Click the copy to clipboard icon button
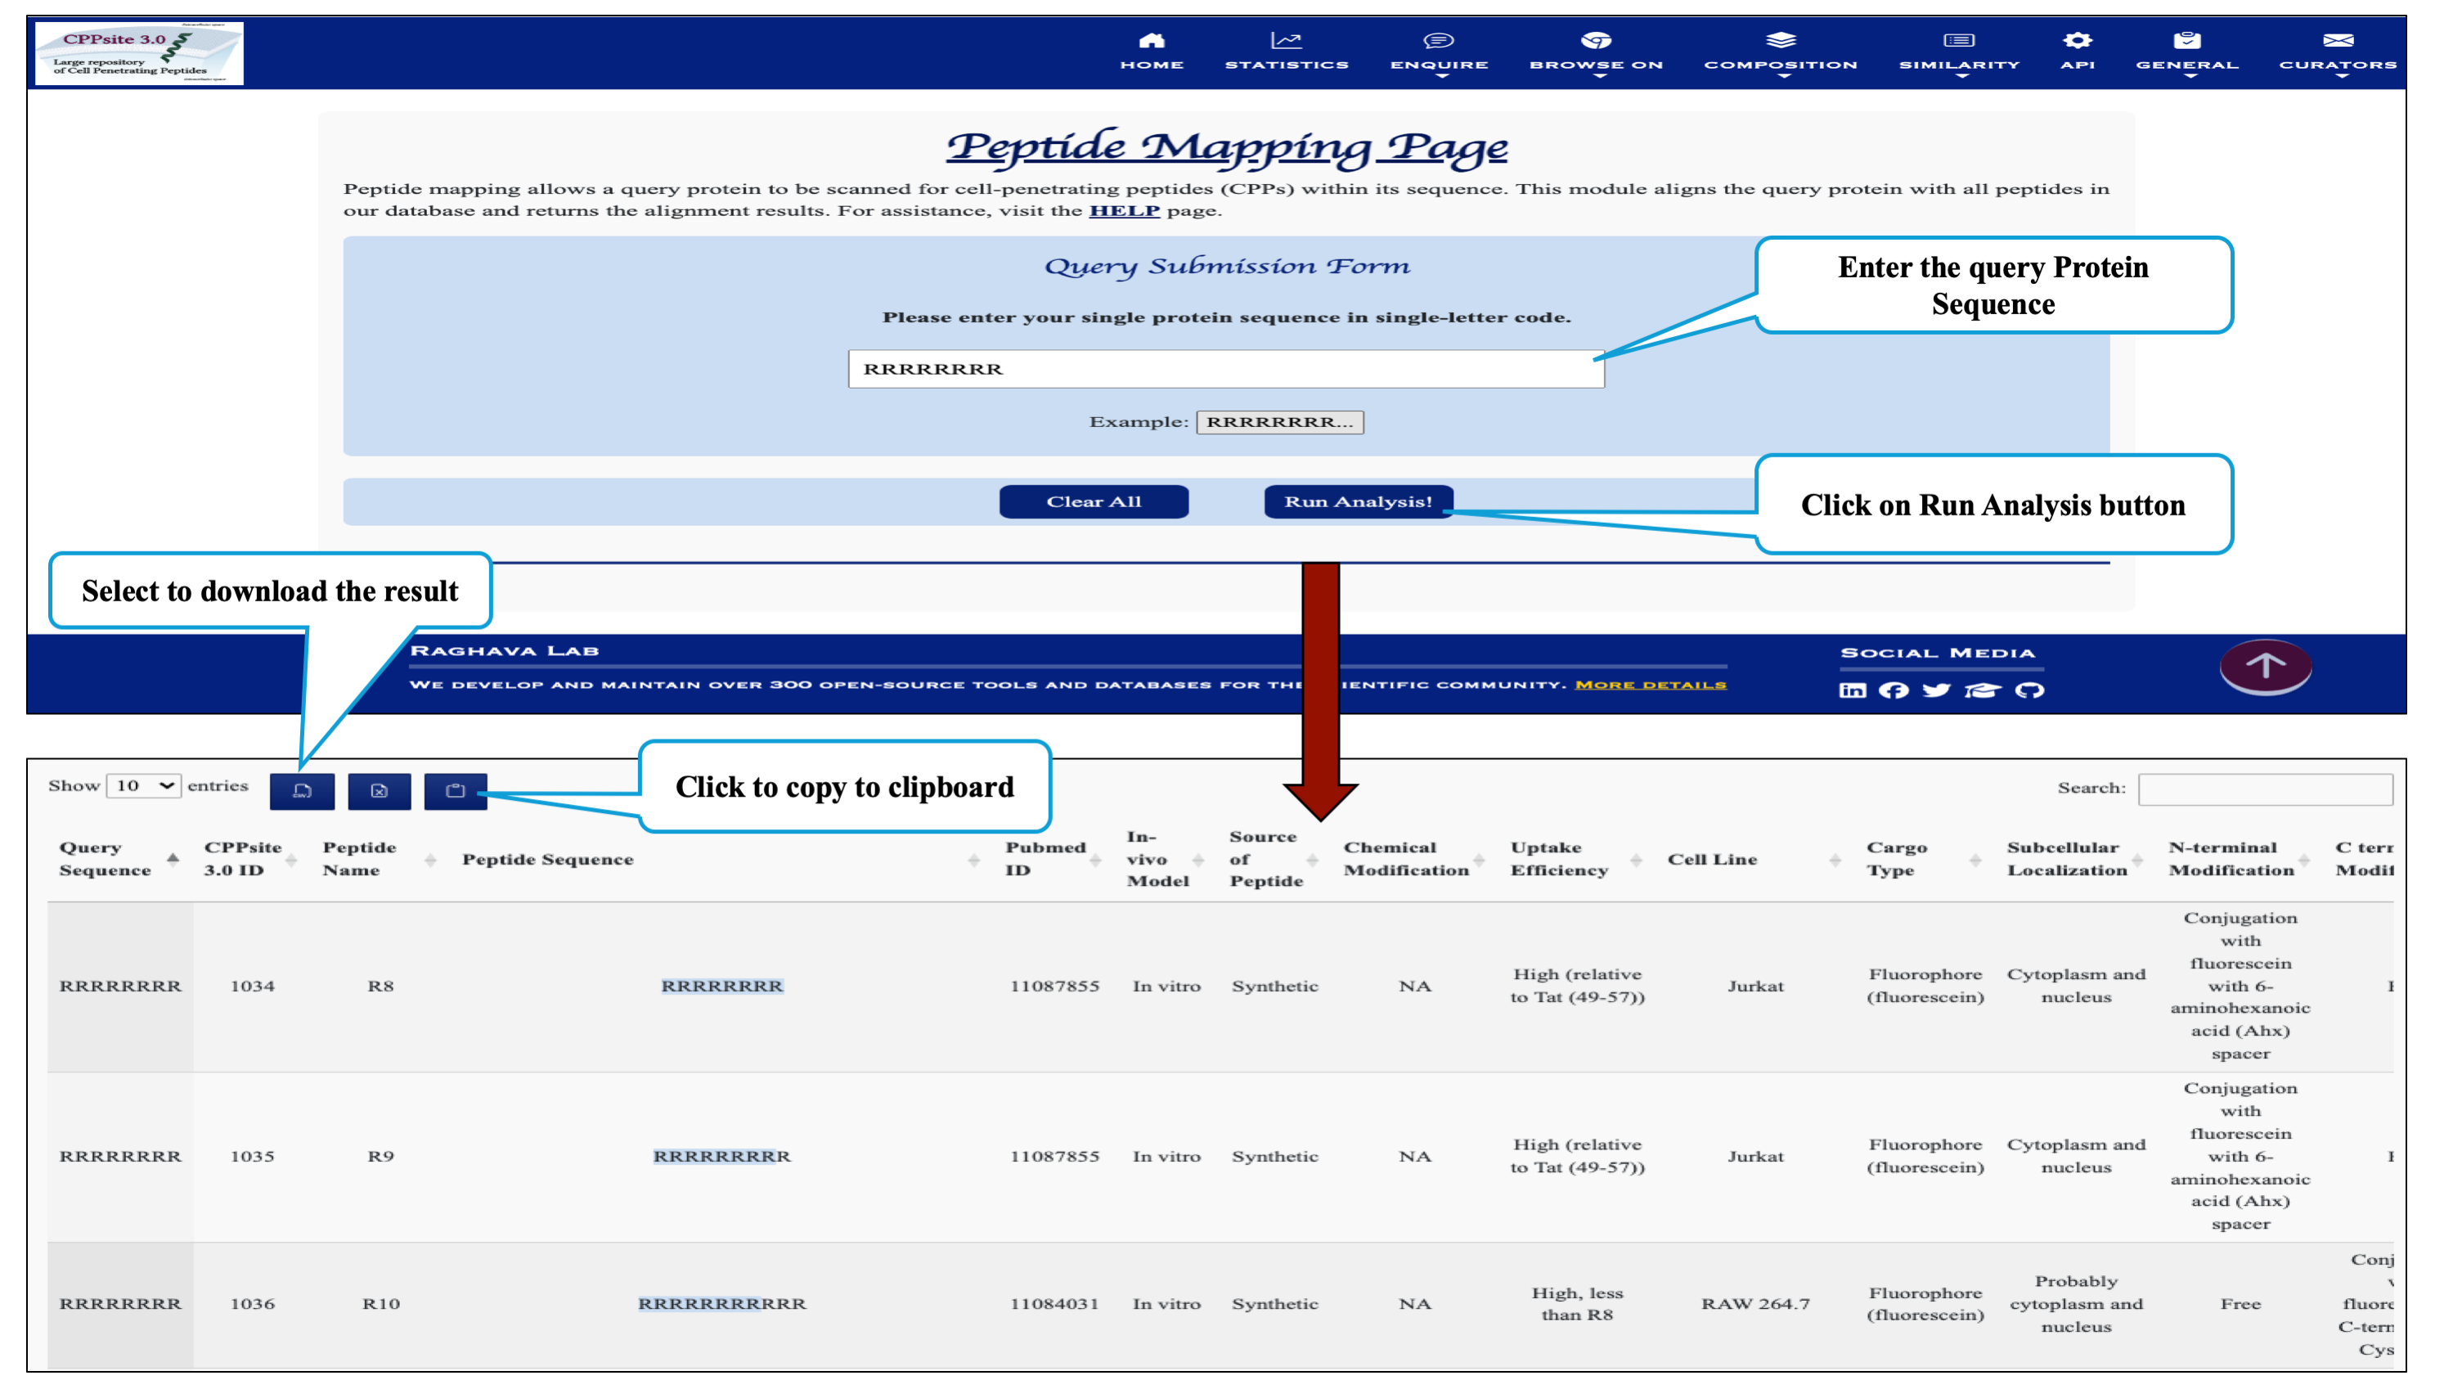Image resolution: width=2453 pixels, height=1380 pixels. coord(455,790)
